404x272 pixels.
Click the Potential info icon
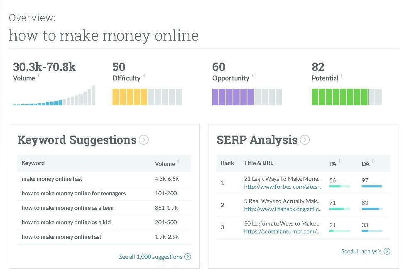(x=342, y=75)
